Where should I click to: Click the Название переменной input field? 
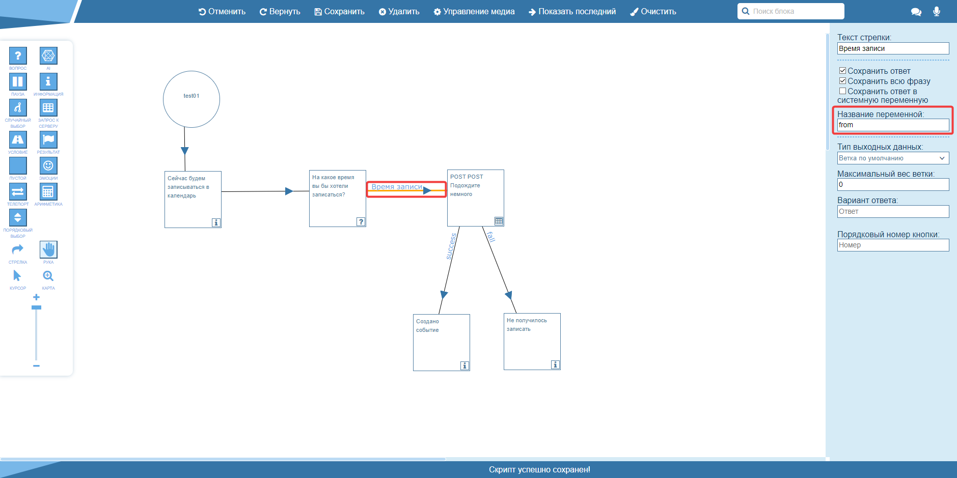pos(893,125)
